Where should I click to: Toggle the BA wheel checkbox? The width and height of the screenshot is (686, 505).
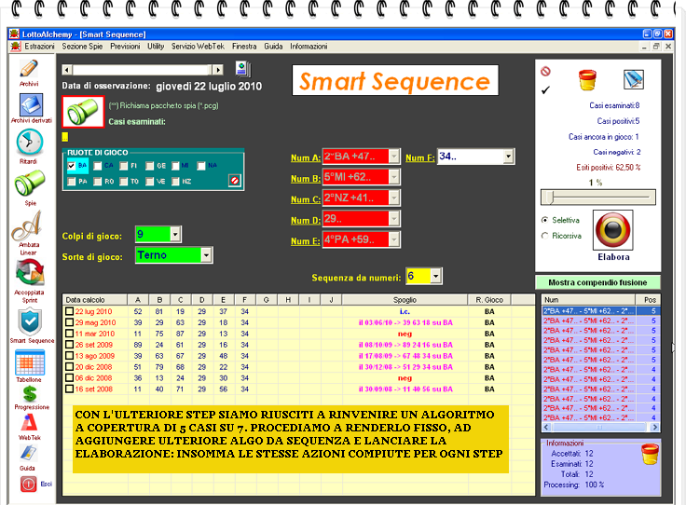pyautogui.click(x=72, y=166)
